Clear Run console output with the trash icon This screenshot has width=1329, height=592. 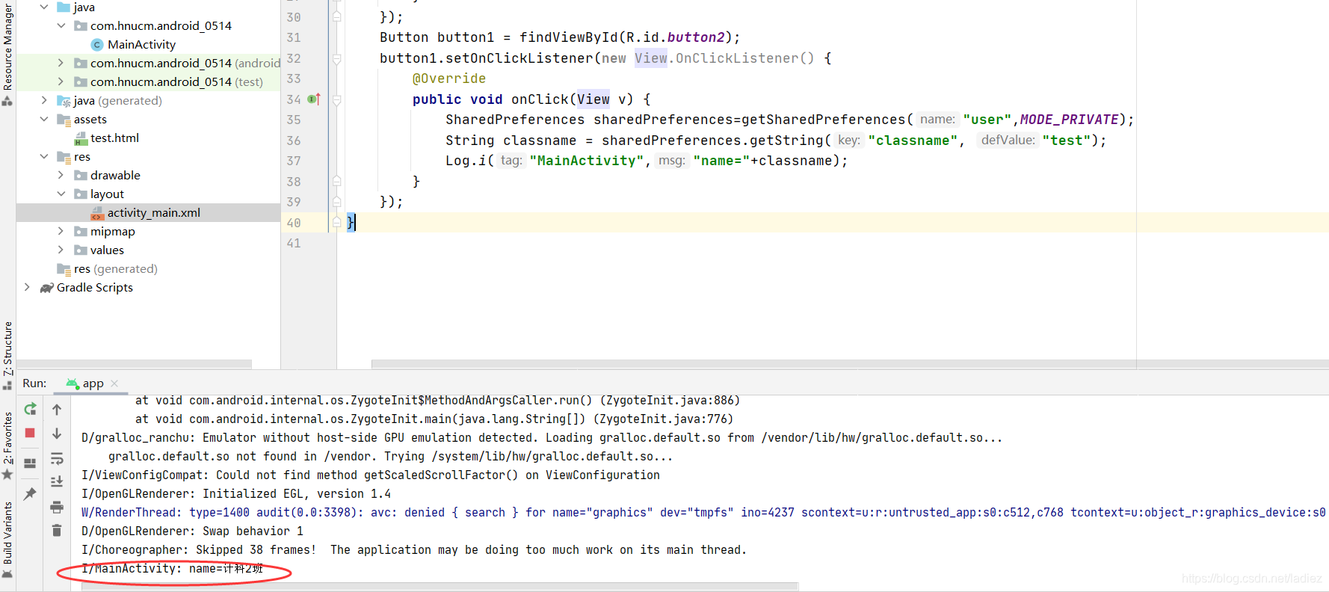pyautogui.click(x=57, y=531)
